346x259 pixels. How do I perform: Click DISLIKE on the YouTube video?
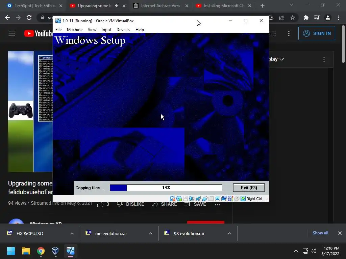pos(130,204)
